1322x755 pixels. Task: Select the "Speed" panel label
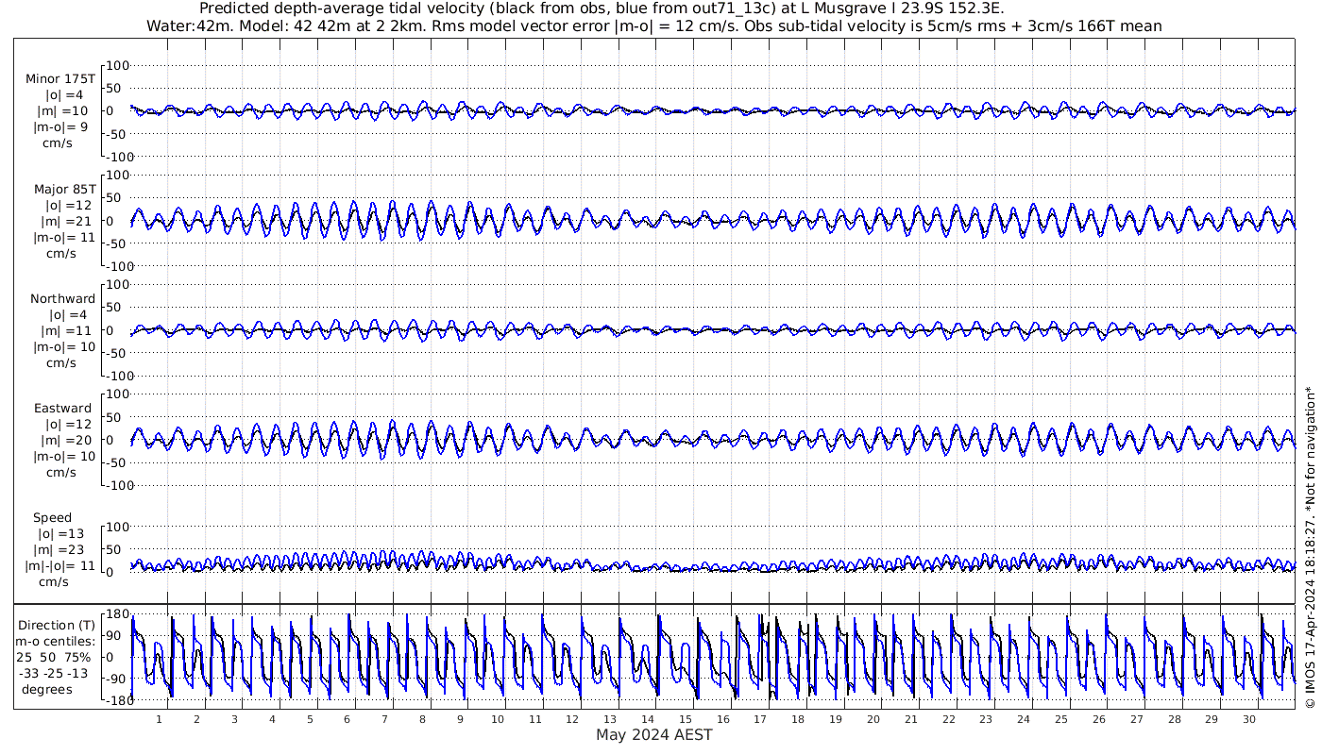(52, 518)
